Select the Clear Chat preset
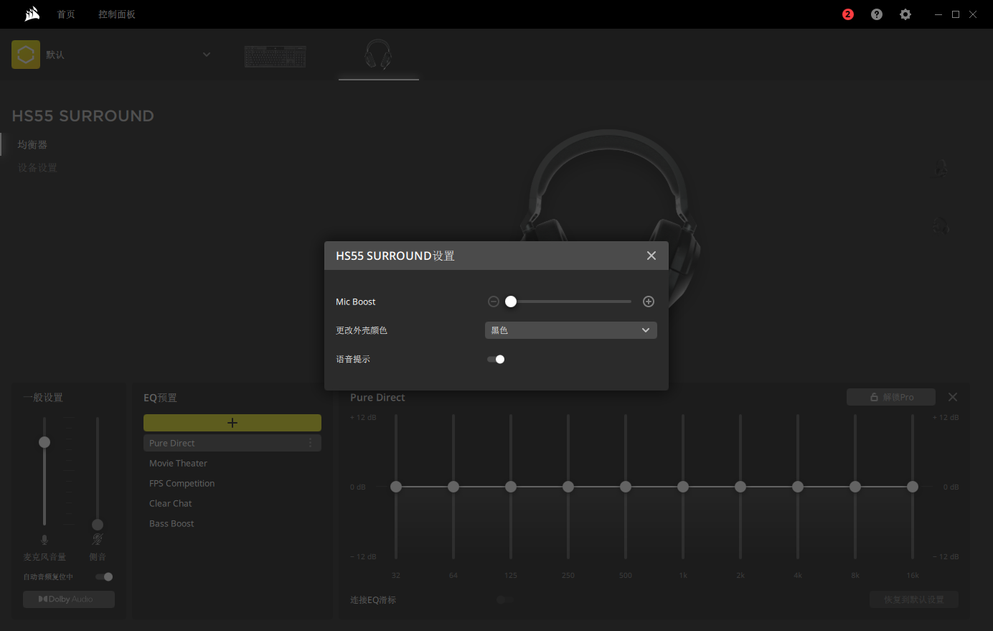This screenshot has width=993, height=631. (x=170, y=503)
